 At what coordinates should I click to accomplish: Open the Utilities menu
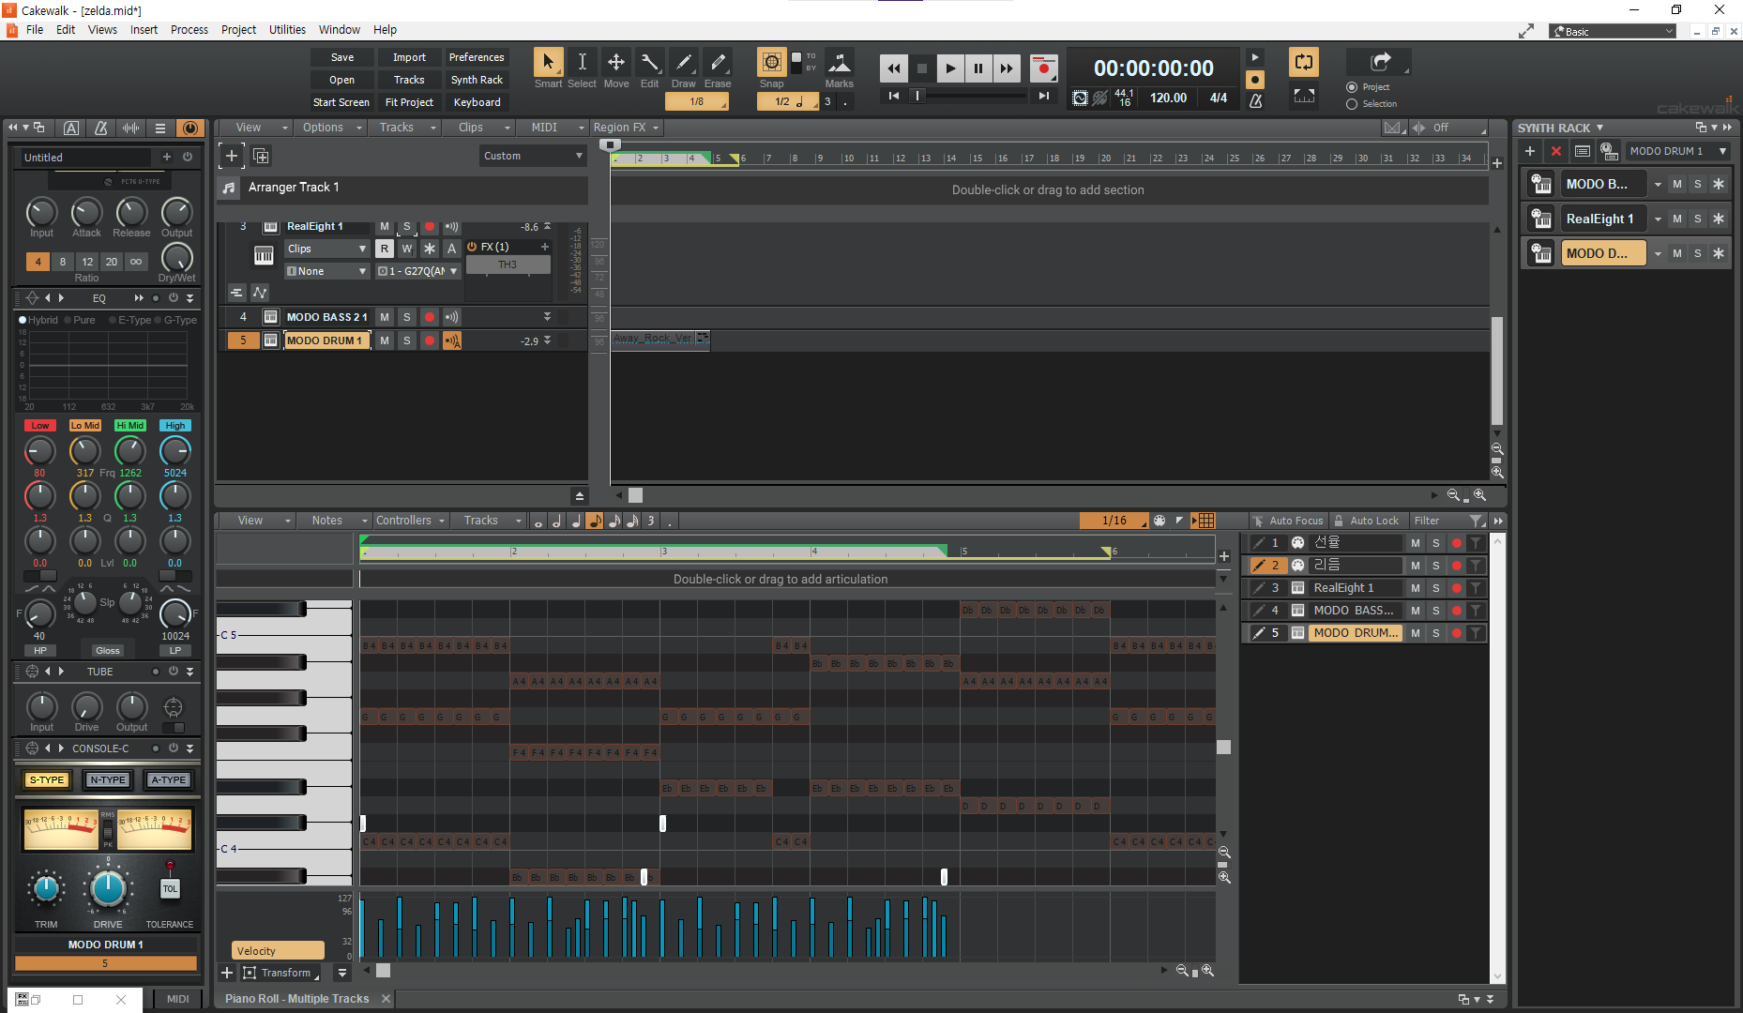coord(287,30)
